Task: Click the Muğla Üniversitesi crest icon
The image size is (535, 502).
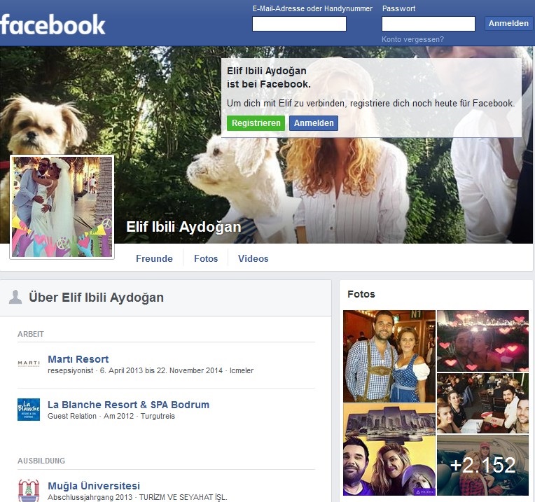Action: (29, 490)
